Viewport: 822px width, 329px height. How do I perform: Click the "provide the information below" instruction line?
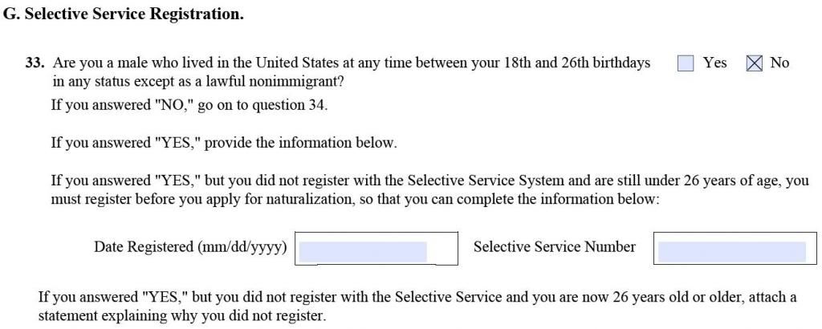(224, 143)
